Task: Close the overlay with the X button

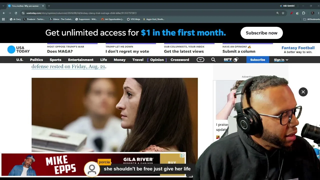Action: tap(303, 92)
